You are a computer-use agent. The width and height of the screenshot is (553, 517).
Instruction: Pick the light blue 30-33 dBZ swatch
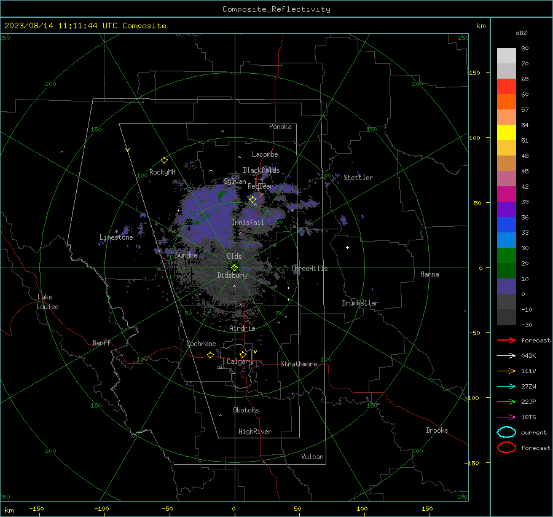pos(506,240)
